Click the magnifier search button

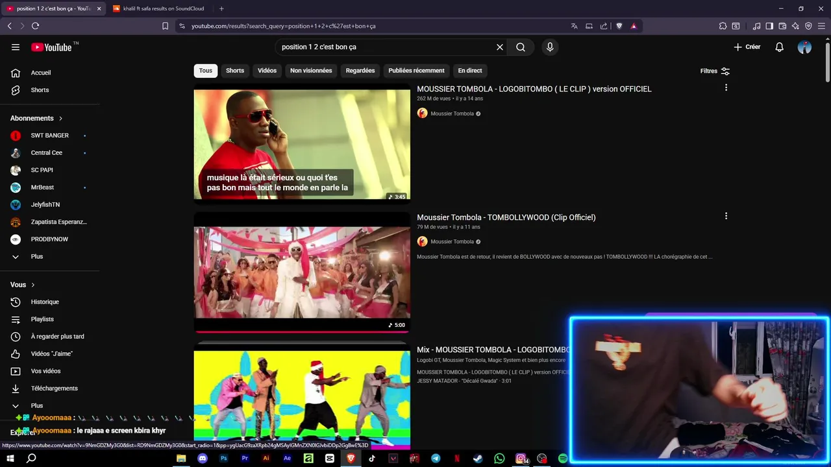[521, 47]
